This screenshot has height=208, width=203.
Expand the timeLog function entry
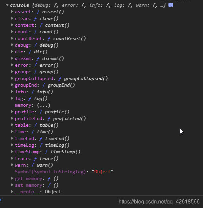tap(12, 145)
